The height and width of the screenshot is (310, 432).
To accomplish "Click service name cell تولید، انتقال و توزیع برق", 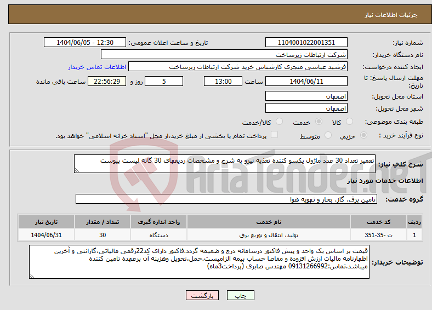I will 269,235.
